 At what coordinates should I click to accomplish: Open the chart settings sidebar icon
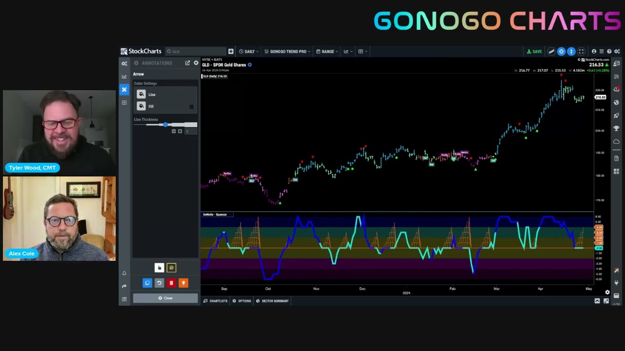tap(124, 63)
